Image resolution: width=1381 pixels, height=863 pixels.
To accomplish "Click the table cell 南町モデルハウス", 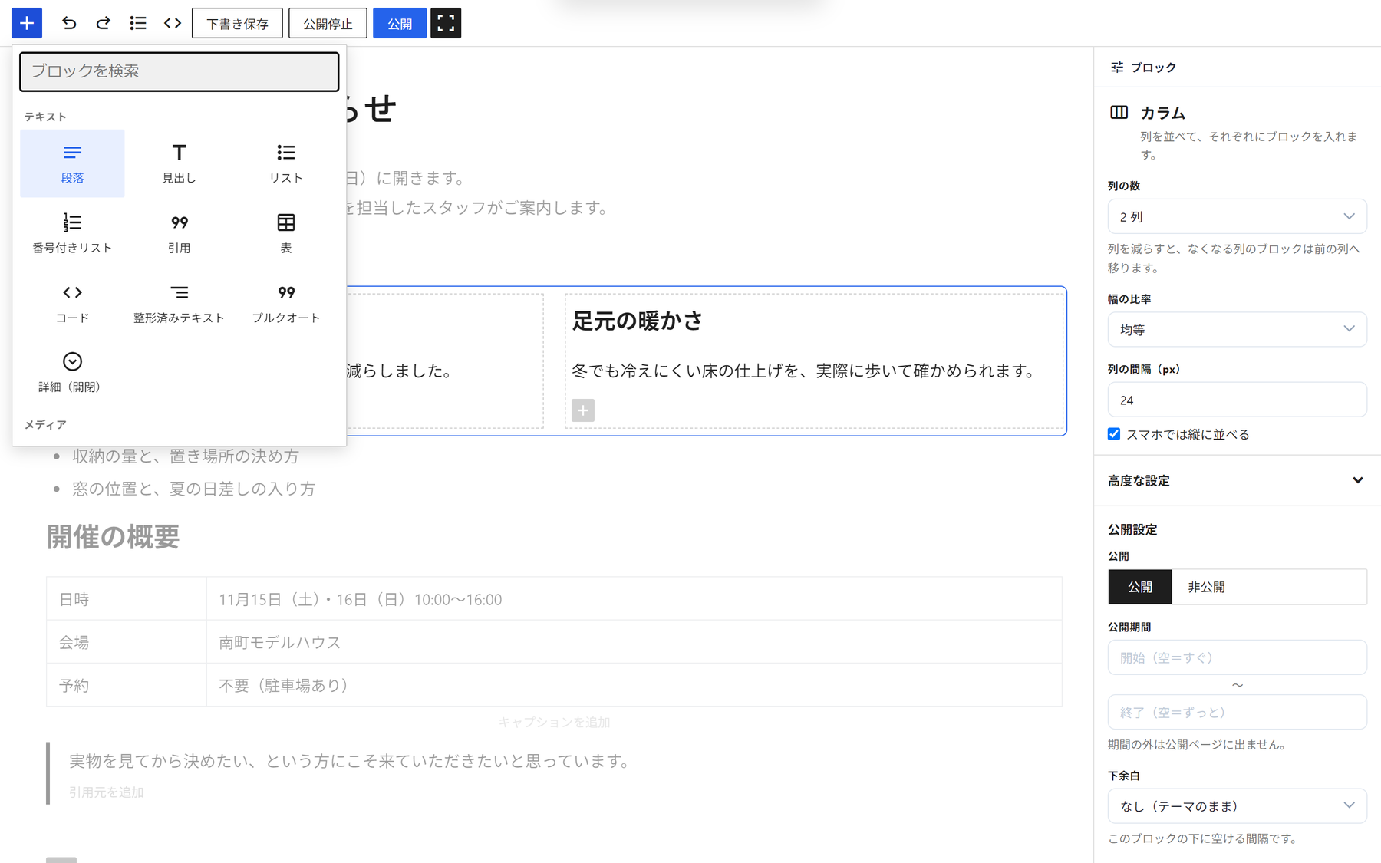I will point(634,642).
